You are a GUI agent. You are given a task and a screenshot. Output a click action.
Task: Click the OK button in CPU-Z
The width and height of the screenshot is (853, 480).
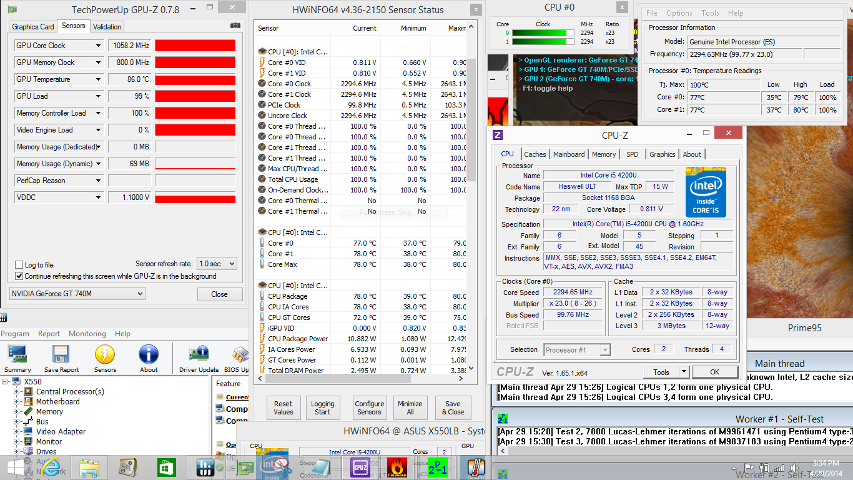pyautogui.click(x=715, y=372)
